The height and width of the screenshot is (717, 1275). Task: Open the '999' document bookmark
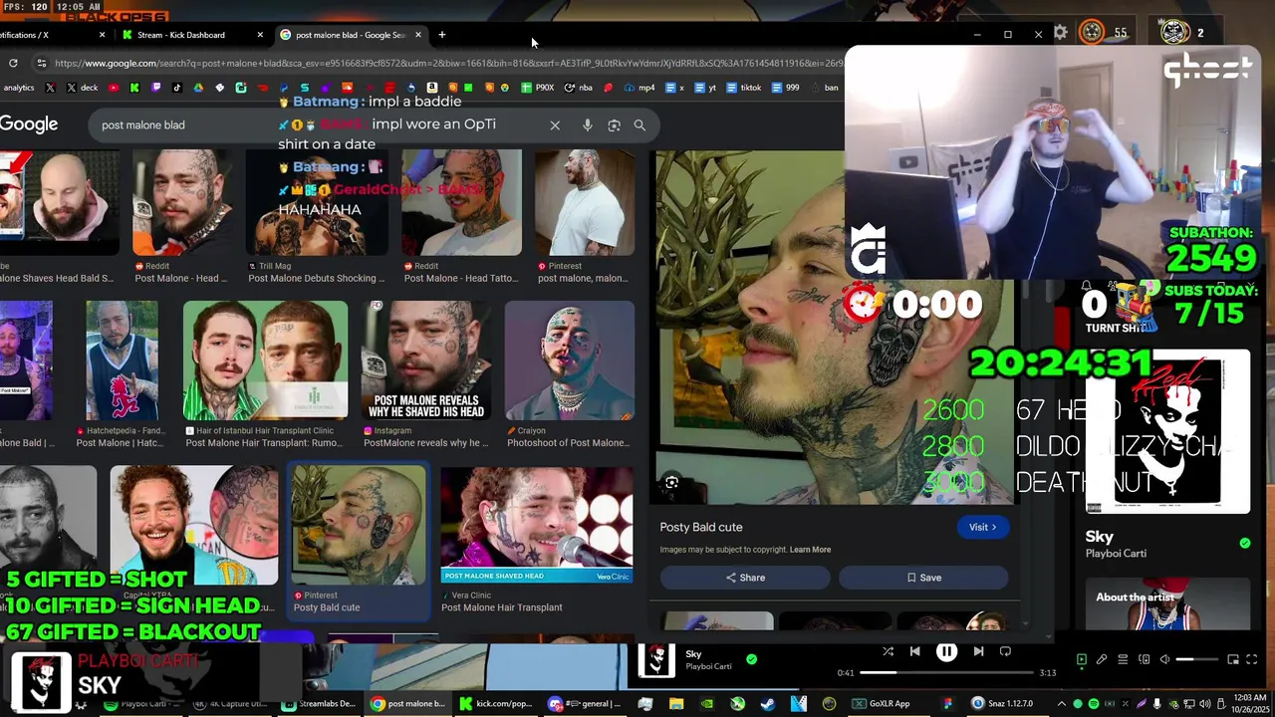point(785,88)
